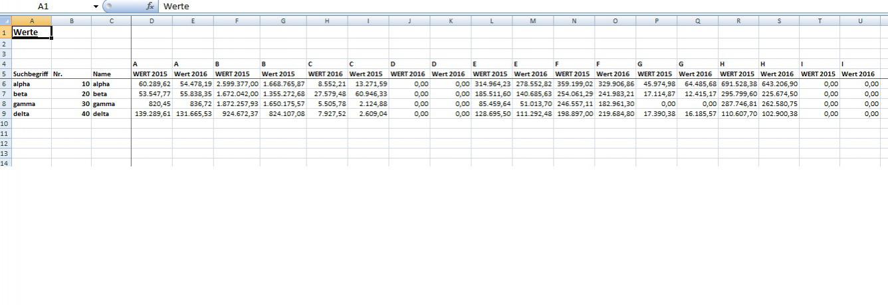Select column R header
Image resolution: width=888 pixels, height=305 pixels.
(x=738, y=21)
